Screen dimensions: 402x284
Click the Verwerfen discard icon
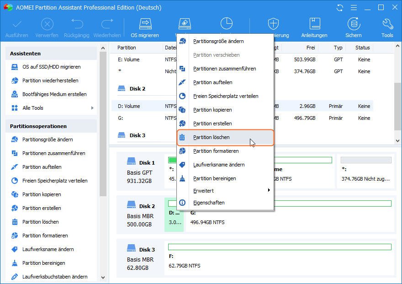point(47,24)
